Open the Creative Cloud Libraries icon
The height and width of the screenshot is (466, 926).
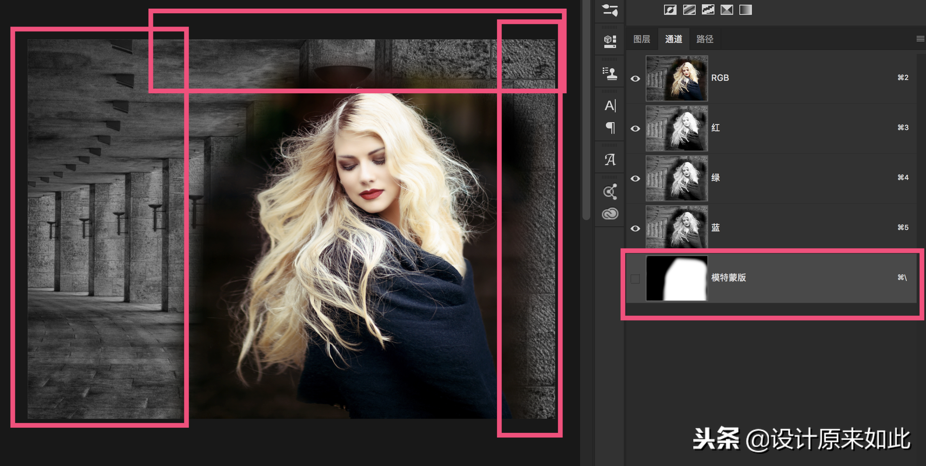[x=610, y=213]
